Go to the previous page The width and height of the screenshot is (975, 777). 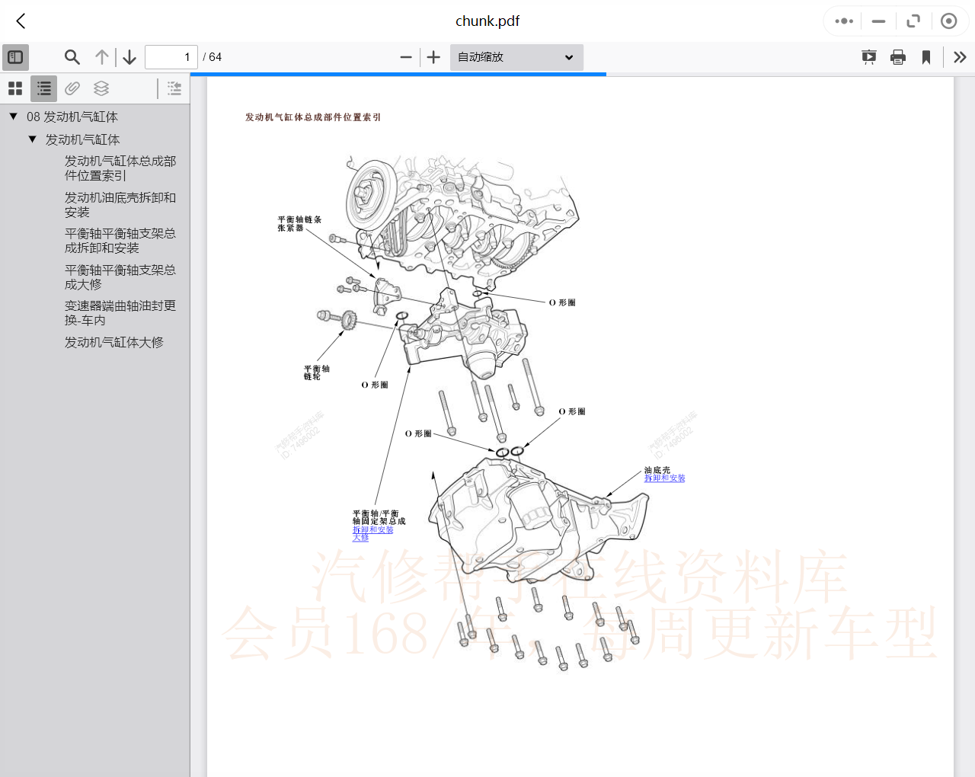pyautogui.click(x=101, y=57)
